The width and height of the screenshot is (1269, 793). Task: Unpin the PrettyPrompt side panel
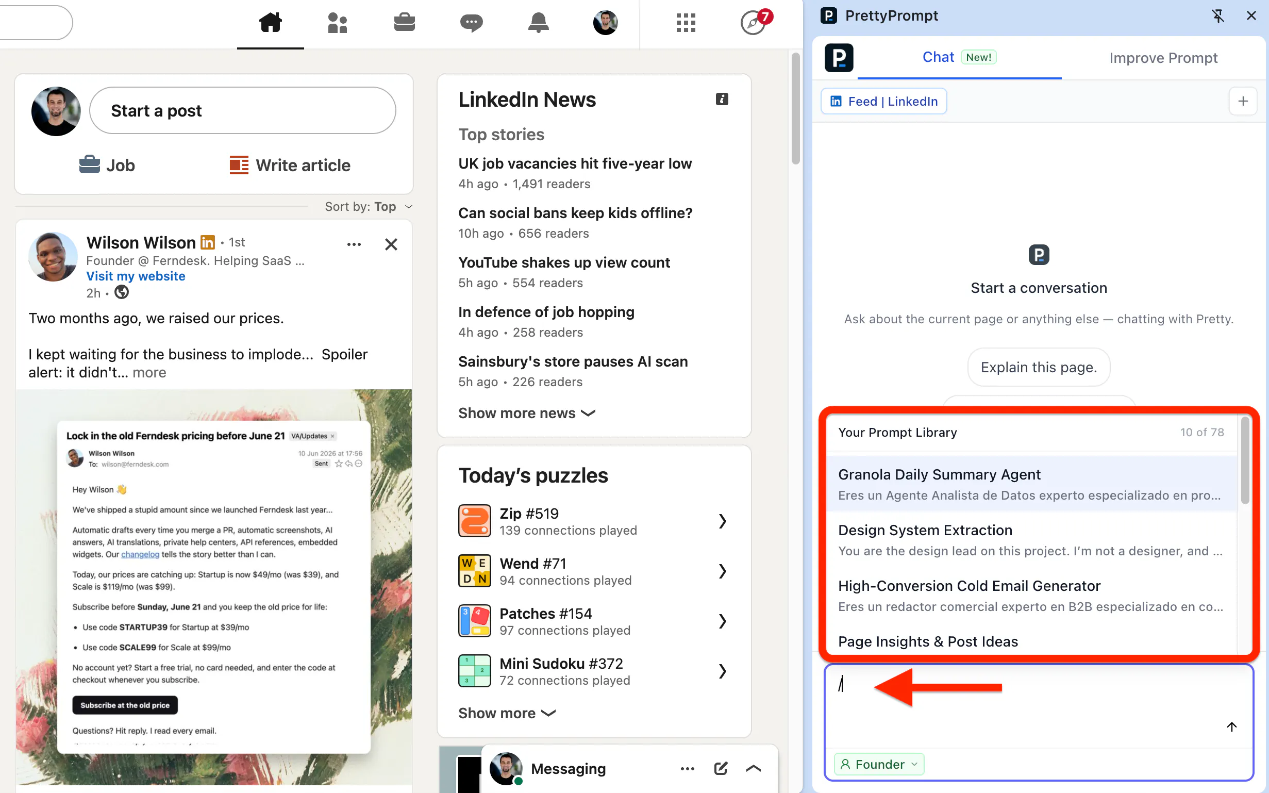[x=1217, y=16]
